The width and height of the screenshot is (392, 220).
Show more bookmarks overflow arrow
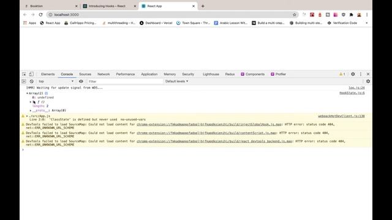[x=366, y=23]
